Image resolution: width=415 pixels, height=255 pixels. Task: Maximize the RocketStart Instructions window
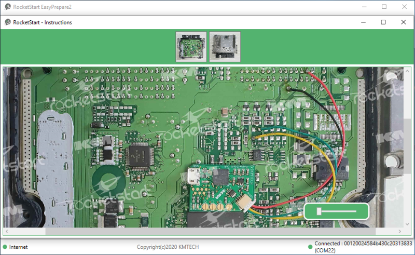click(383, 22)
